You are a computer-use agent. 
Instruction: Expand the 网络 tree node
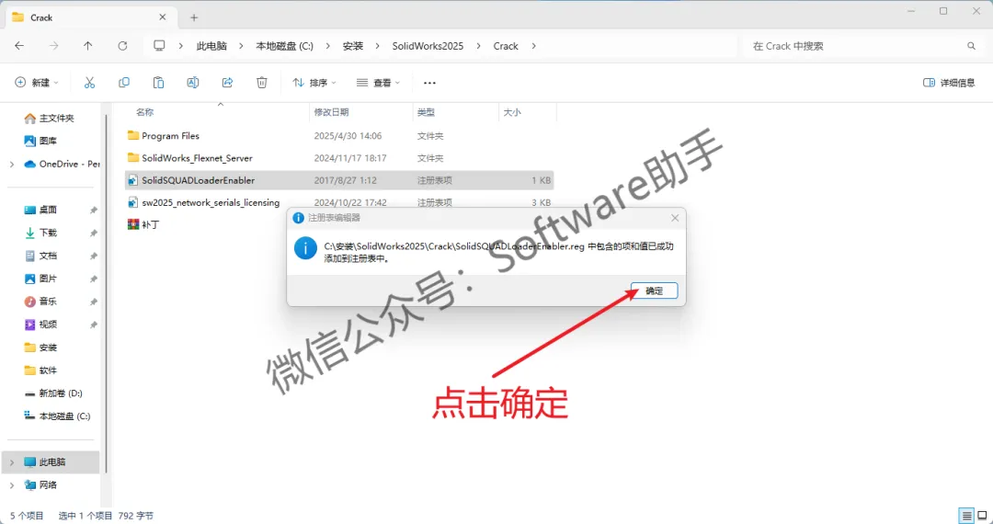(12, 484)
